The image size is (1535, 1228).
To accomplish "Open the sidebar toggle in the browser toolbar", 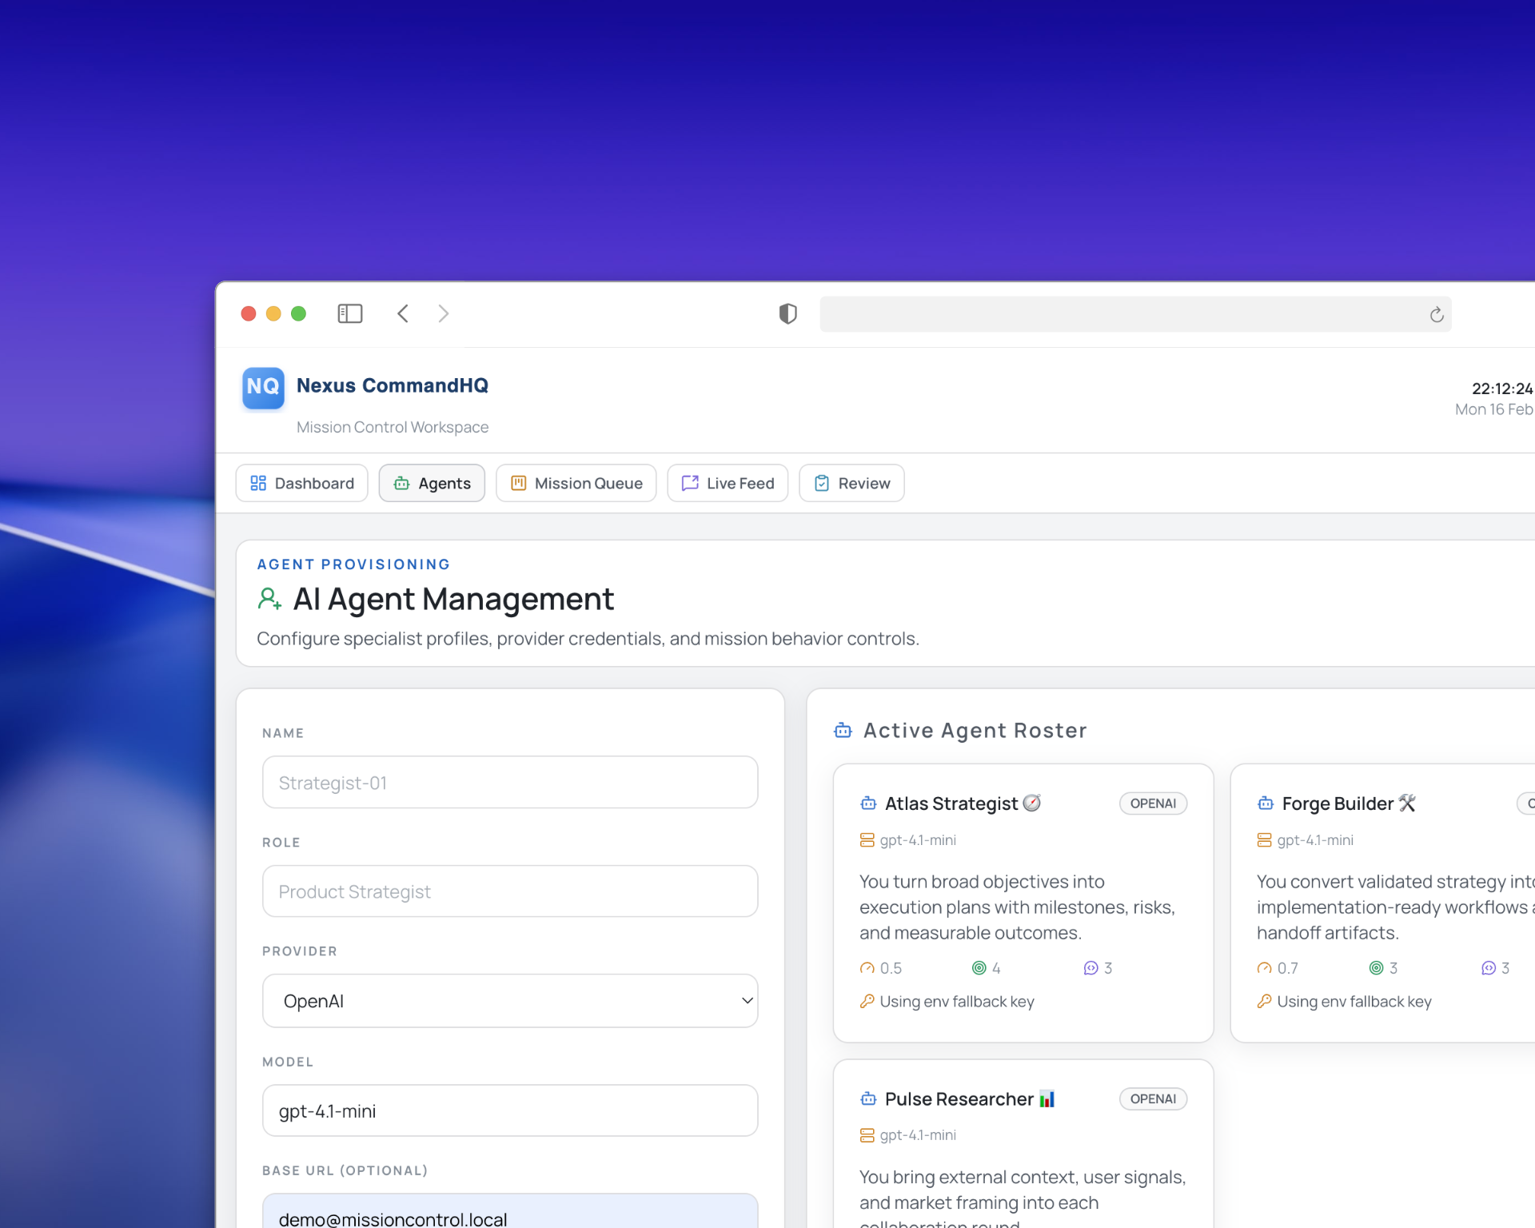I will [x=349, y=313].
